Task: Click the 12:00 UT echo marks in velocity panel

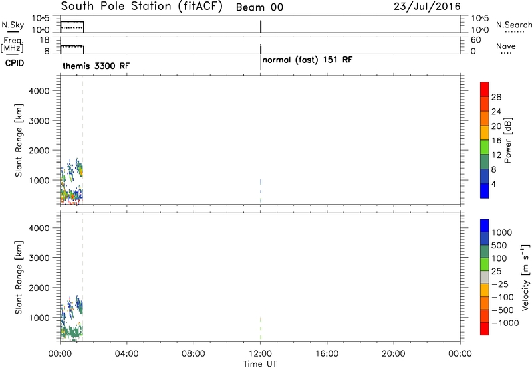Action: point(261,328)
